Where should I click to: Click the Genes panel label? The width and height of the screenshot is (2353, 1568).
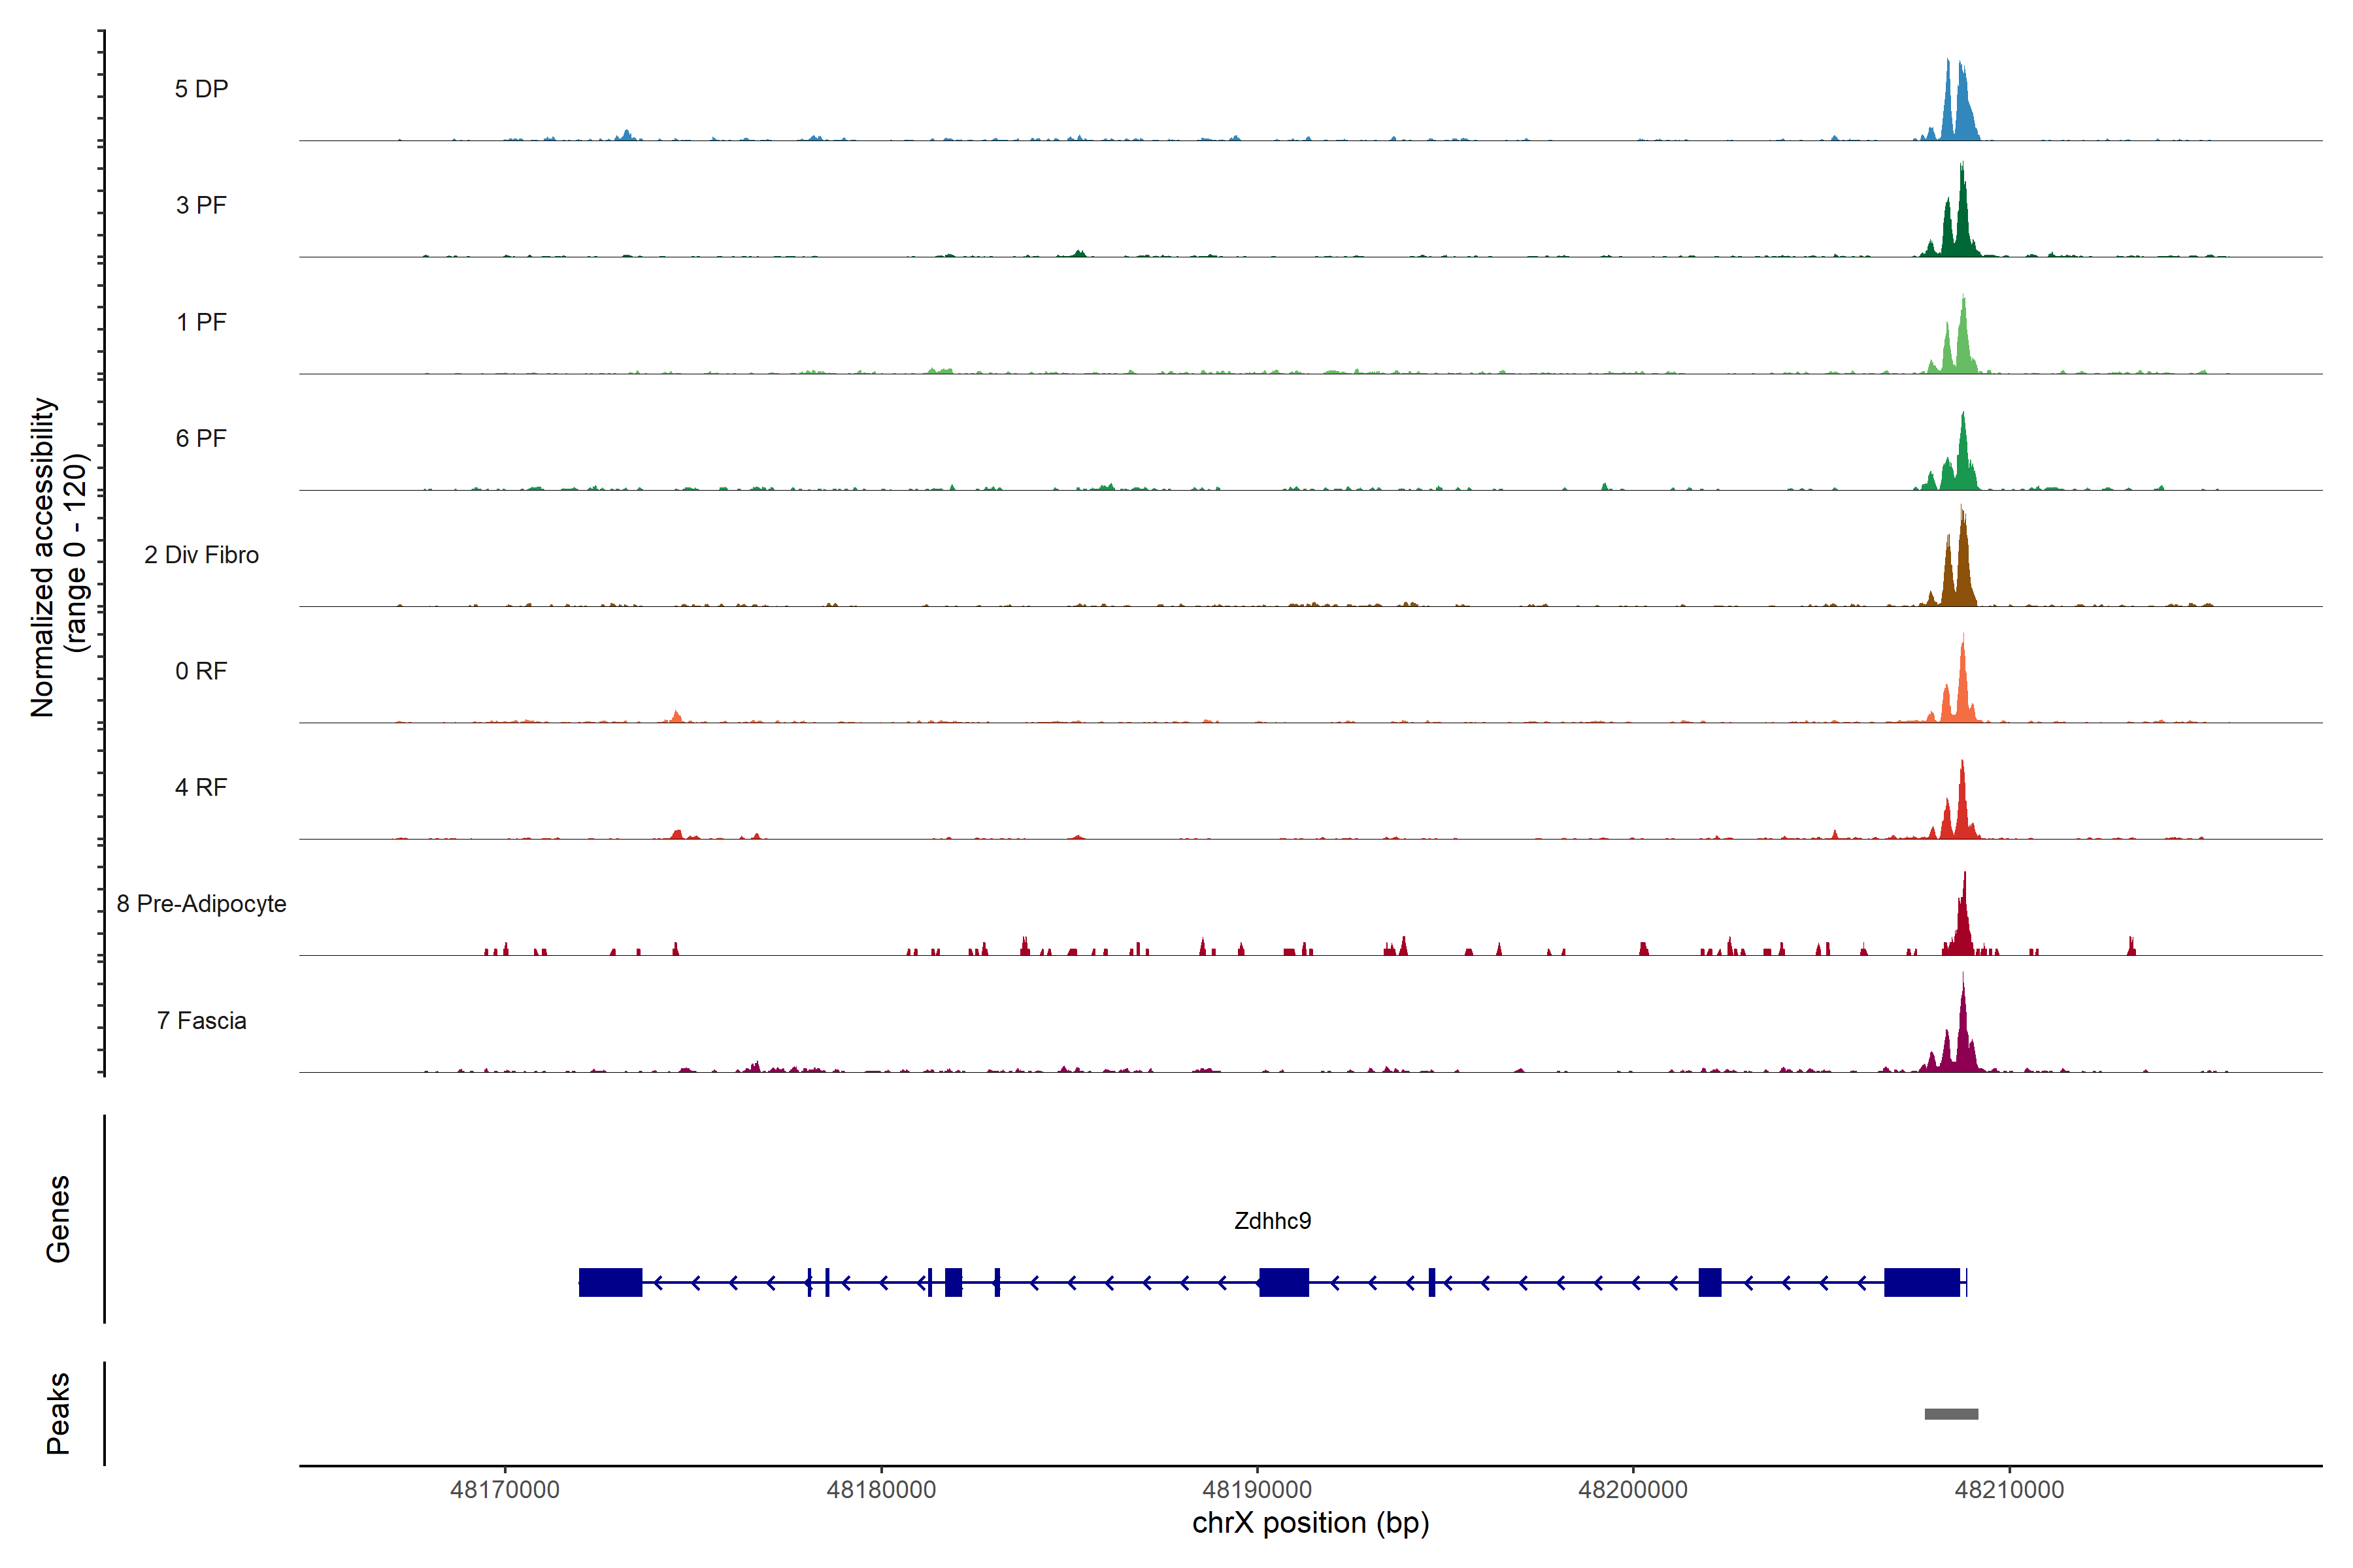pos(58,1219)
